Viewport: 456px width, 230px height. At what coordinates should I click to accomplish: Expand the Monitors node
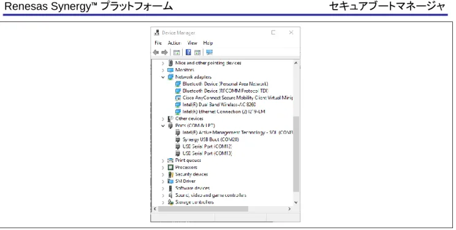tap(163, 70)
